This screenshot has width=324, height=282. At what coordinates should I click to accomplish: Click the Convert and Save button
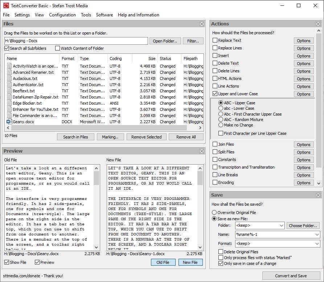[291, 276]
